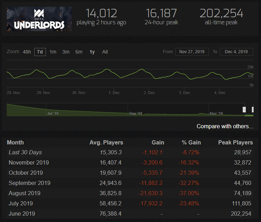The height and width of the screenshot is (222, 261).
Task: Click average players 58,456.2
Action: (x=110, y=203)
